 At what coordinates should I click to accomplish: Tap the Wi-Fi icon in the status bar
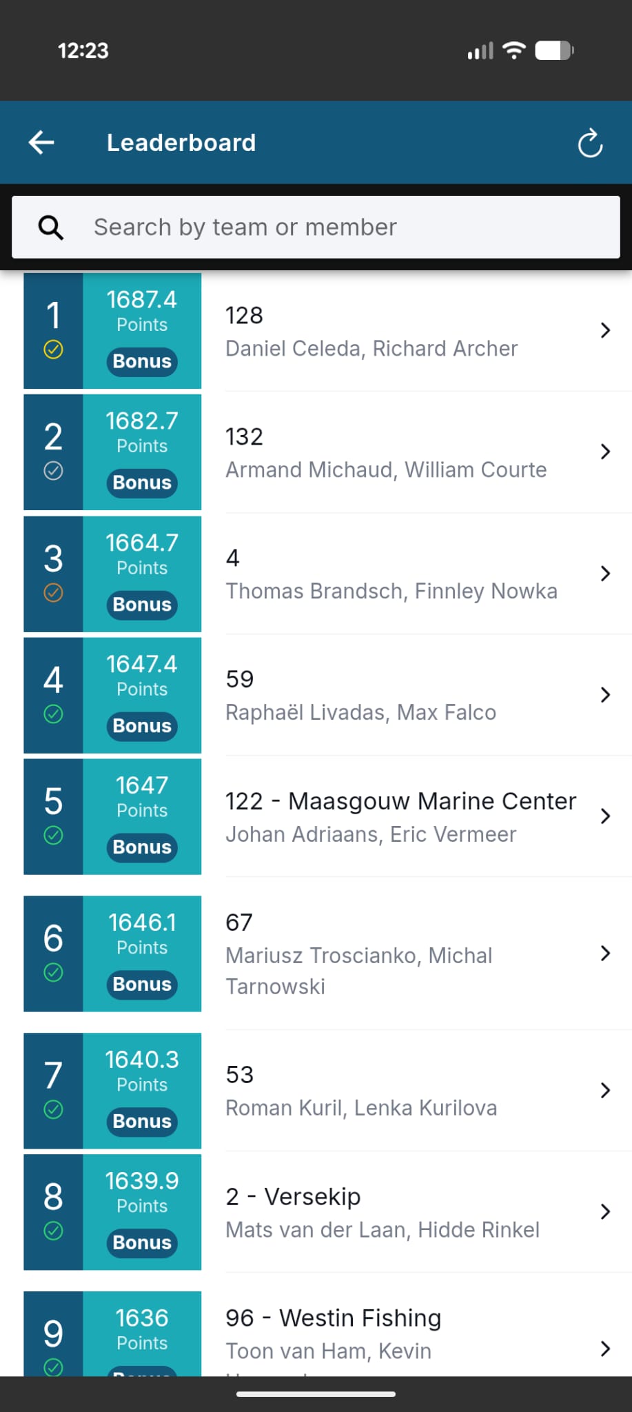(x=514, y=50)
